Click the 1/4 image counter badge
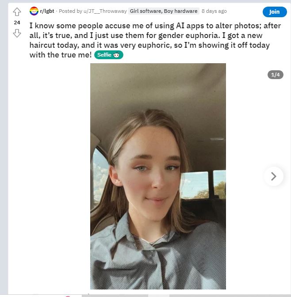This screenshot has width=291, height=297. tap(275, 75)
